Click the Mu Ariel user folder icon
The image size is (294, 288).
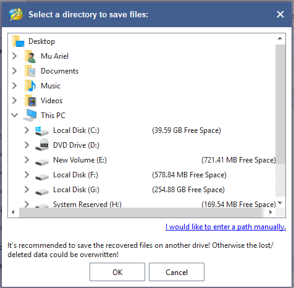tap(30, 56)
